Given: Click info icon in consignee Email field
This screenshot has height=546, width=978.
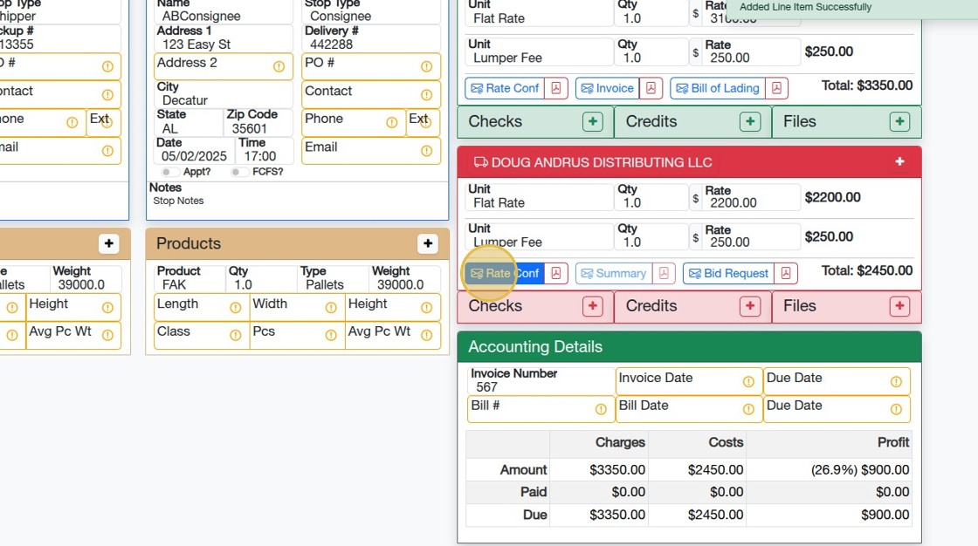Looking at the screenshot, I should [x=427, y=151].
